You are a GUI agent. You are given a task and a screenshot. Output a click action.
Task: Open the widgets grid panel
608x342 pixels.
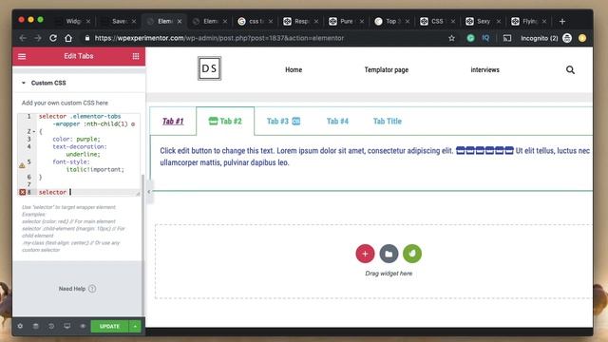pos(136,57)
